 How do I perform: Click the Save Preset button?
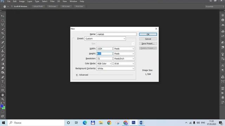pyautogui.click(x=148, y=43)
